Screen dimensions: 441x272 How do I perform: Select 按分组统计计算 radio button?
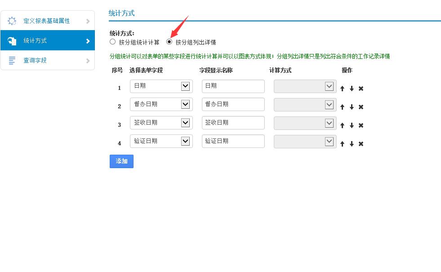112,42
